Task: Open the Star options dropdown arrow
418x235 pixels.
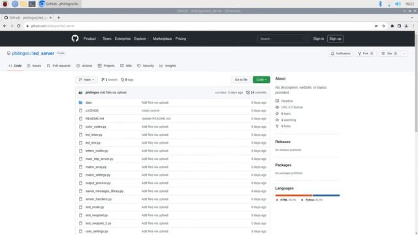Action: (x=404, y=54)
